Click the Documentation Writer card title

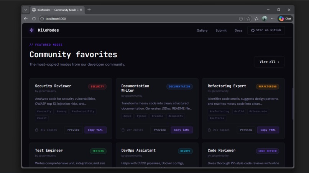pos(135,88)
